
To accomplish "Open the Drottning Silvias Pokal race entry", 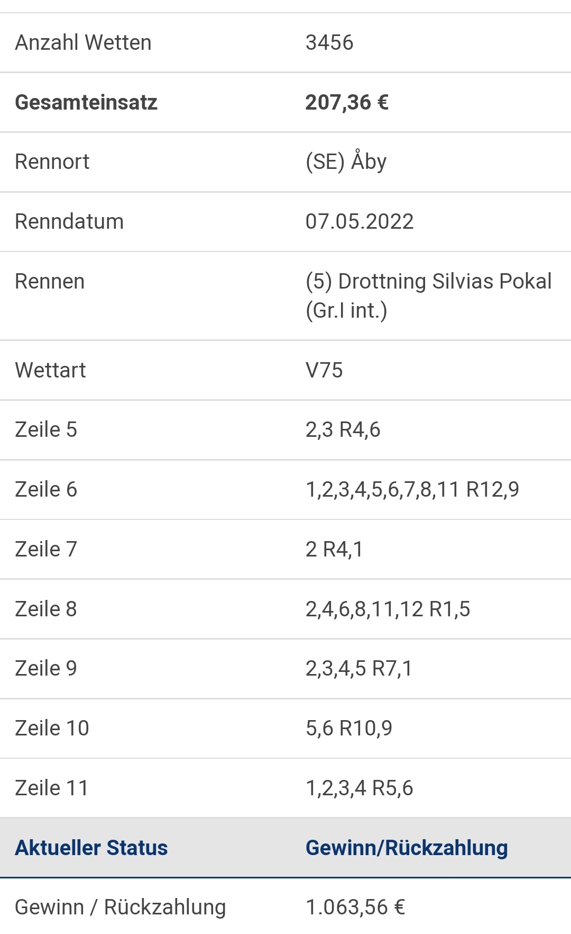I will (x=428, y=295).
